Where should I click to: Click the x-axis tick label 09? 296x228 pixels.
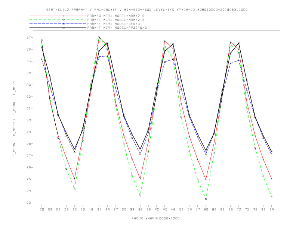tap(66, 209)
